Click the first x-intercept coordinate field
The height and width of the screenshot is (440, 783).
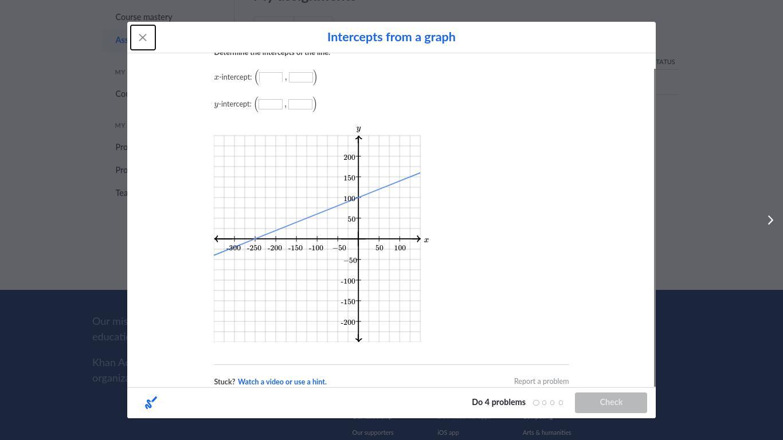271,77
